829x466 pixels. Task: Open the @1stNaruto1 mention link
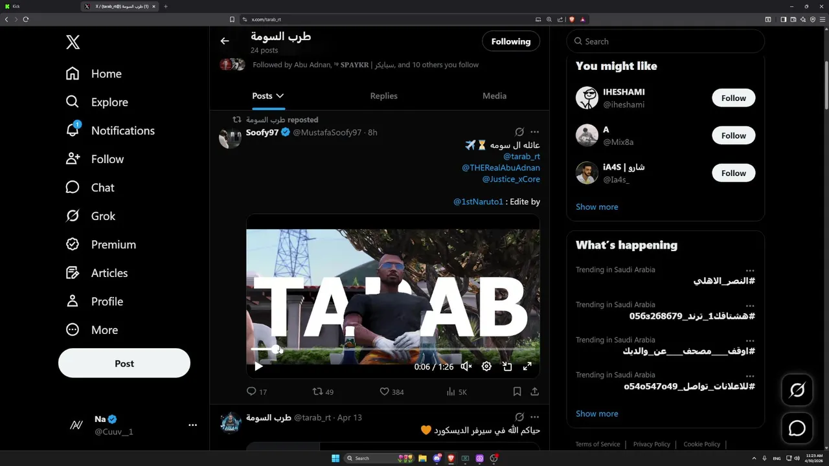tap(478, 202)
